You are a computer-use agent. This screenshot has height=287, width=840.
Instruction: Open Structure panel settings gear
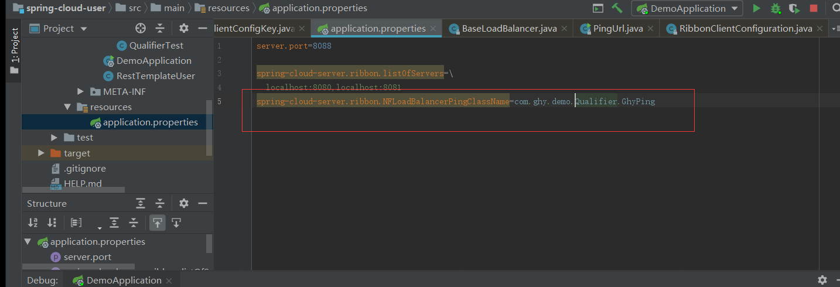point(184,203)
